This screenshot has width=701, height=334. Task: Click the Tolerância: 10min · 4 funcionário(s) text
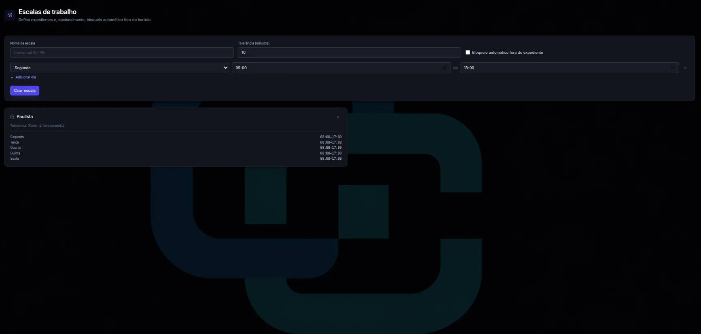click(37, 126)
